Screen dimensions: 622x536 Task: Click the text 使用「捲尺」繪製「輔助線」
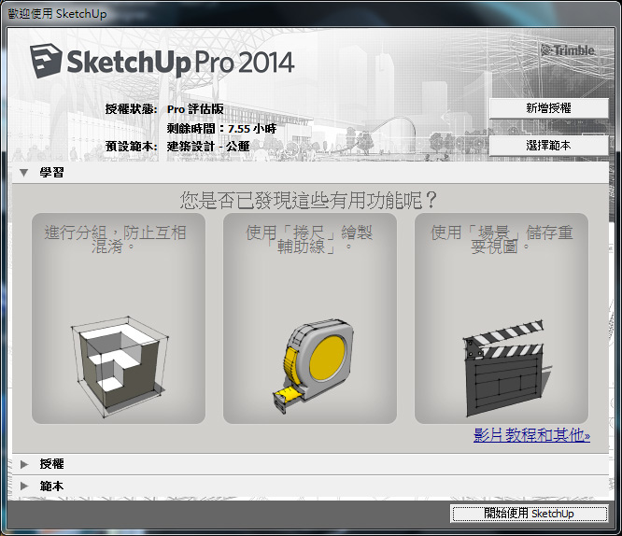click(x=309, y=239)
